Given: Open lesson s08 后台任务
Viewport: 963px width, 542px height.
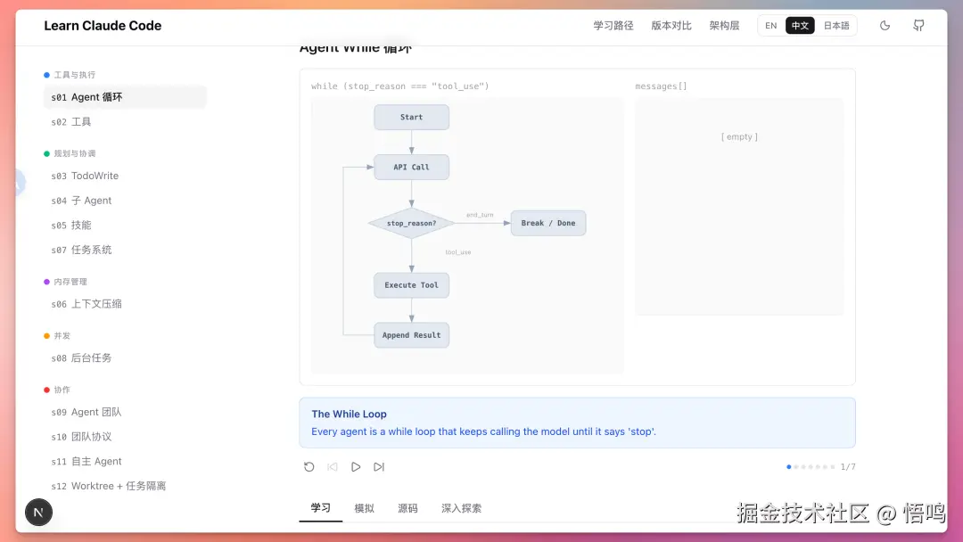Looking at the screenshot, I should click(125, 357).
